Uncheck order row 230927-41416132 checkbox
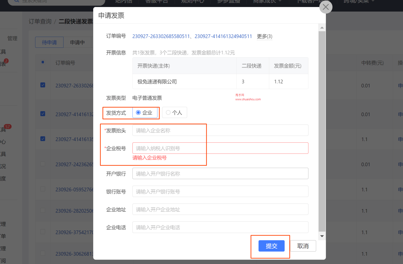This screenshot has width=403, height=264. (x=43, y=114)
